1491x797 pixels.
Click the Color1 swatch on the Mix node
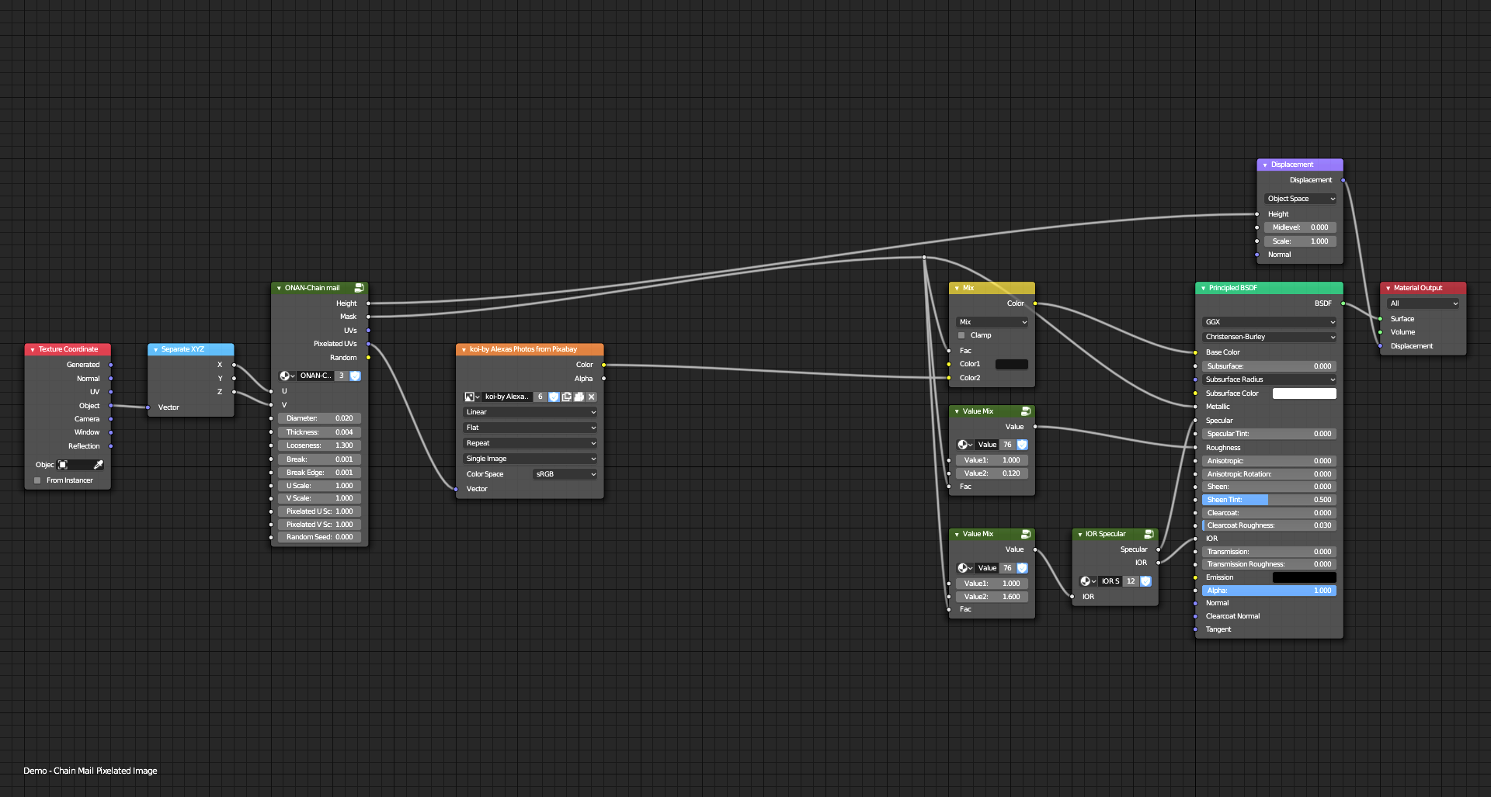[1012, 364]
